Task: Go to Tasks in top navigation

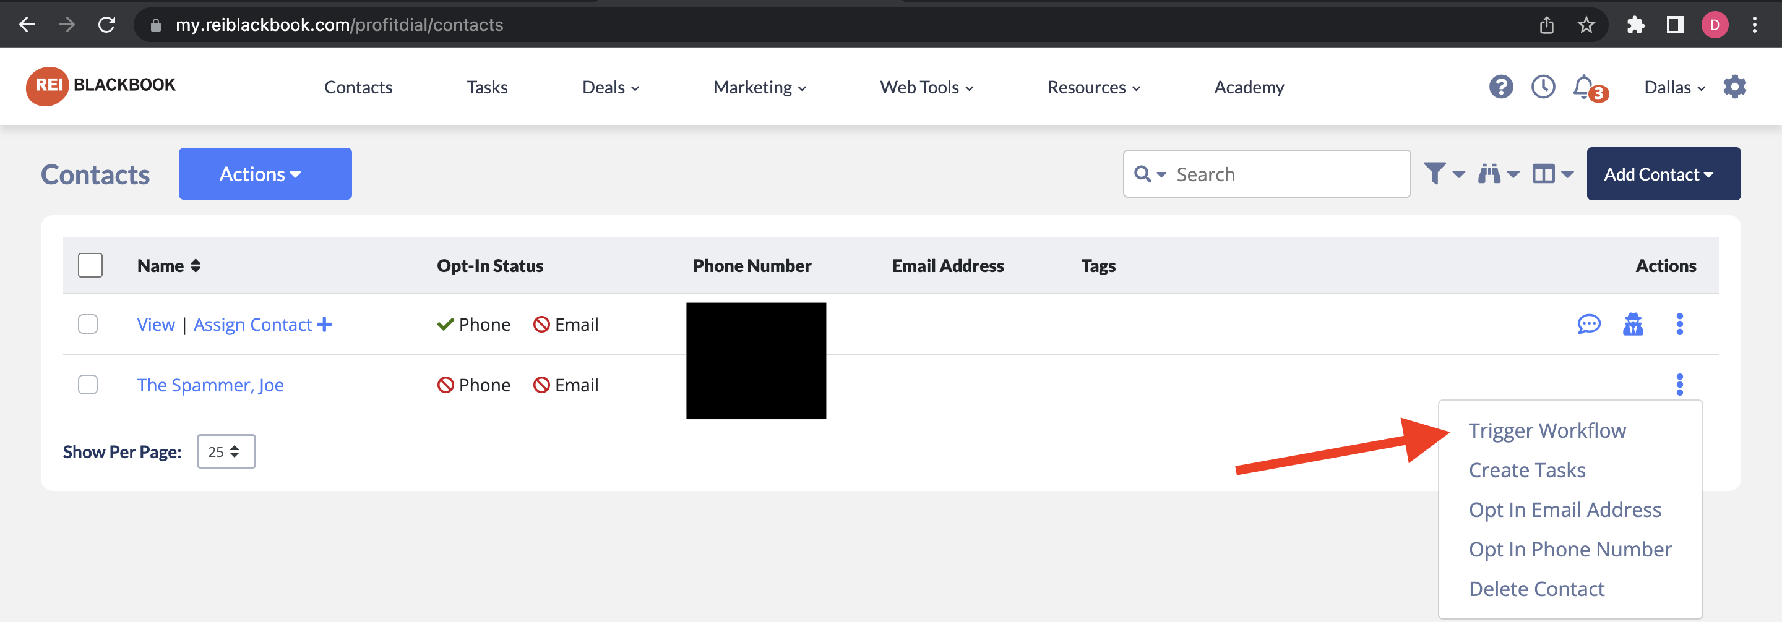Action: pyautogui.click(x=487, y=87)
